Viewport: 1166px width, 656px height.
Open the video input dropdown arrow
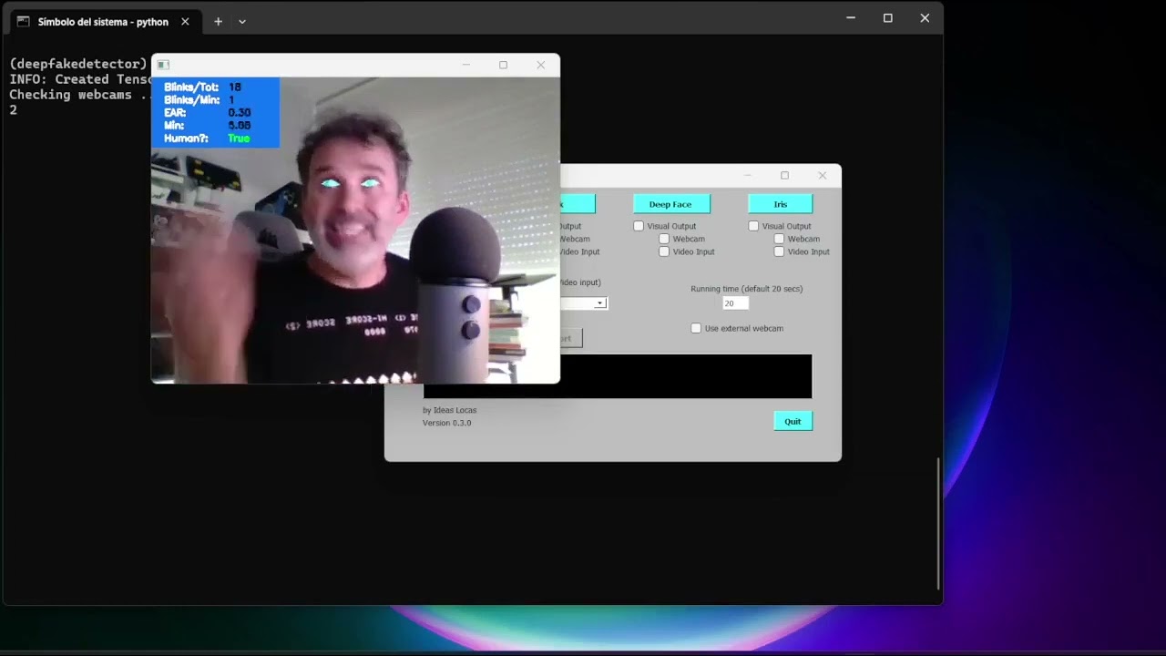click(599, 303)
